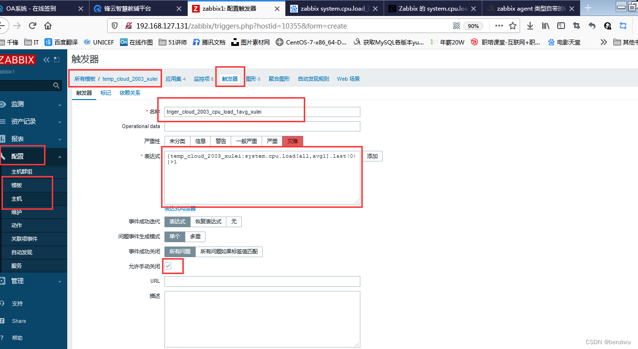Choose 无 for 事件成功迭代
638x349 pixels.
coord(234,221)
